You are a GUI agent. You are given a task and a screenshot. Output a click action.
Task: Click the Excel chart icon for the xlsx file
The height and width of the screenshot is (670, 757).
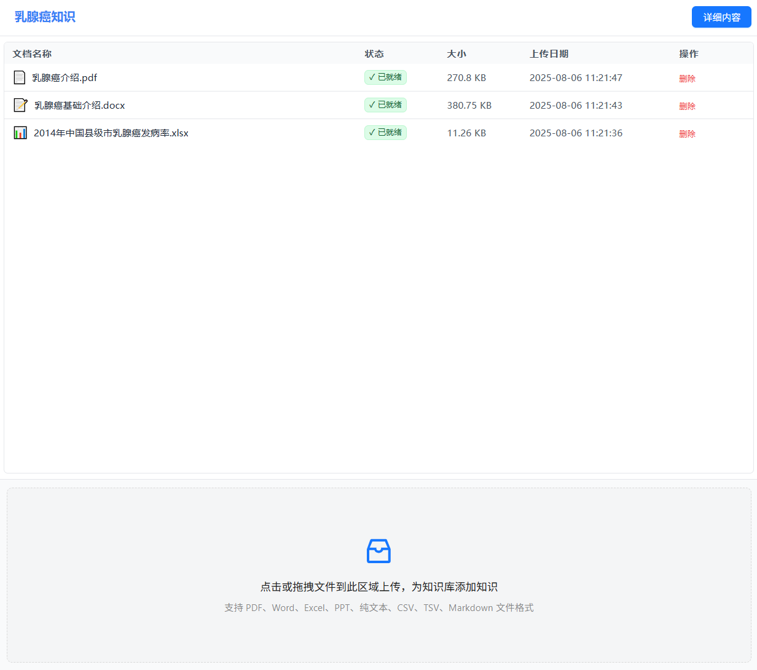[20, 133]
